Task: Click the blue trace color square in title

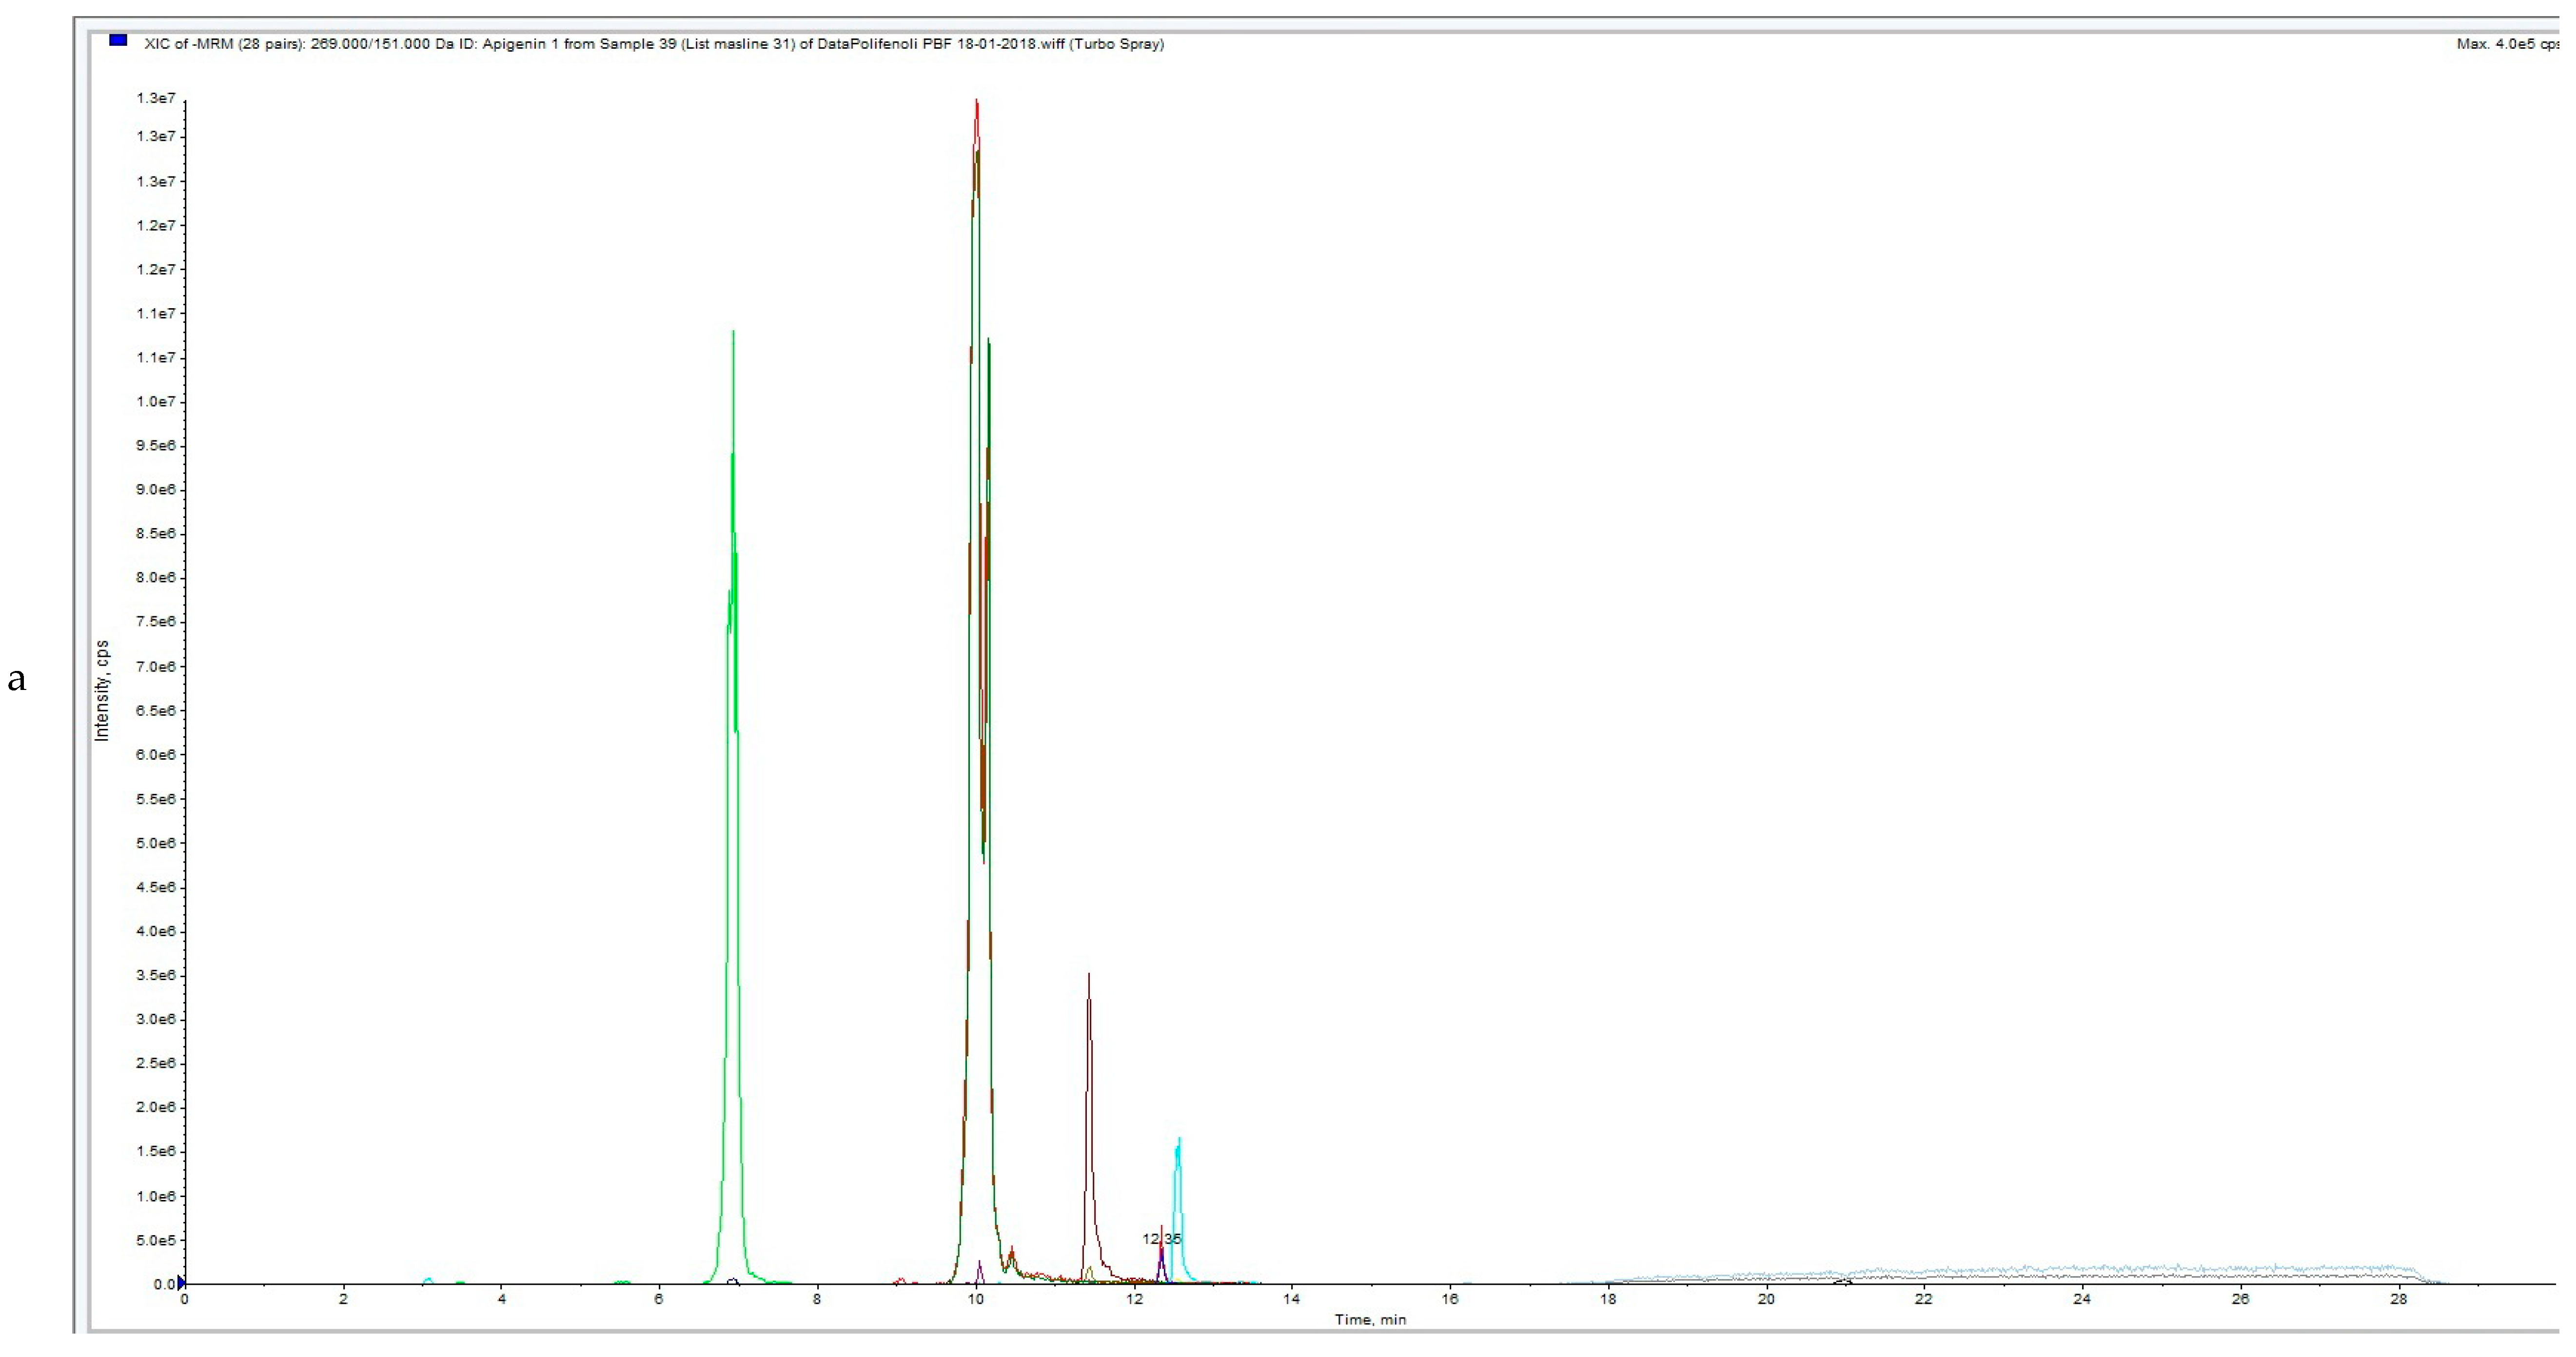Action: pyautogui.click(x=118, y=41)
